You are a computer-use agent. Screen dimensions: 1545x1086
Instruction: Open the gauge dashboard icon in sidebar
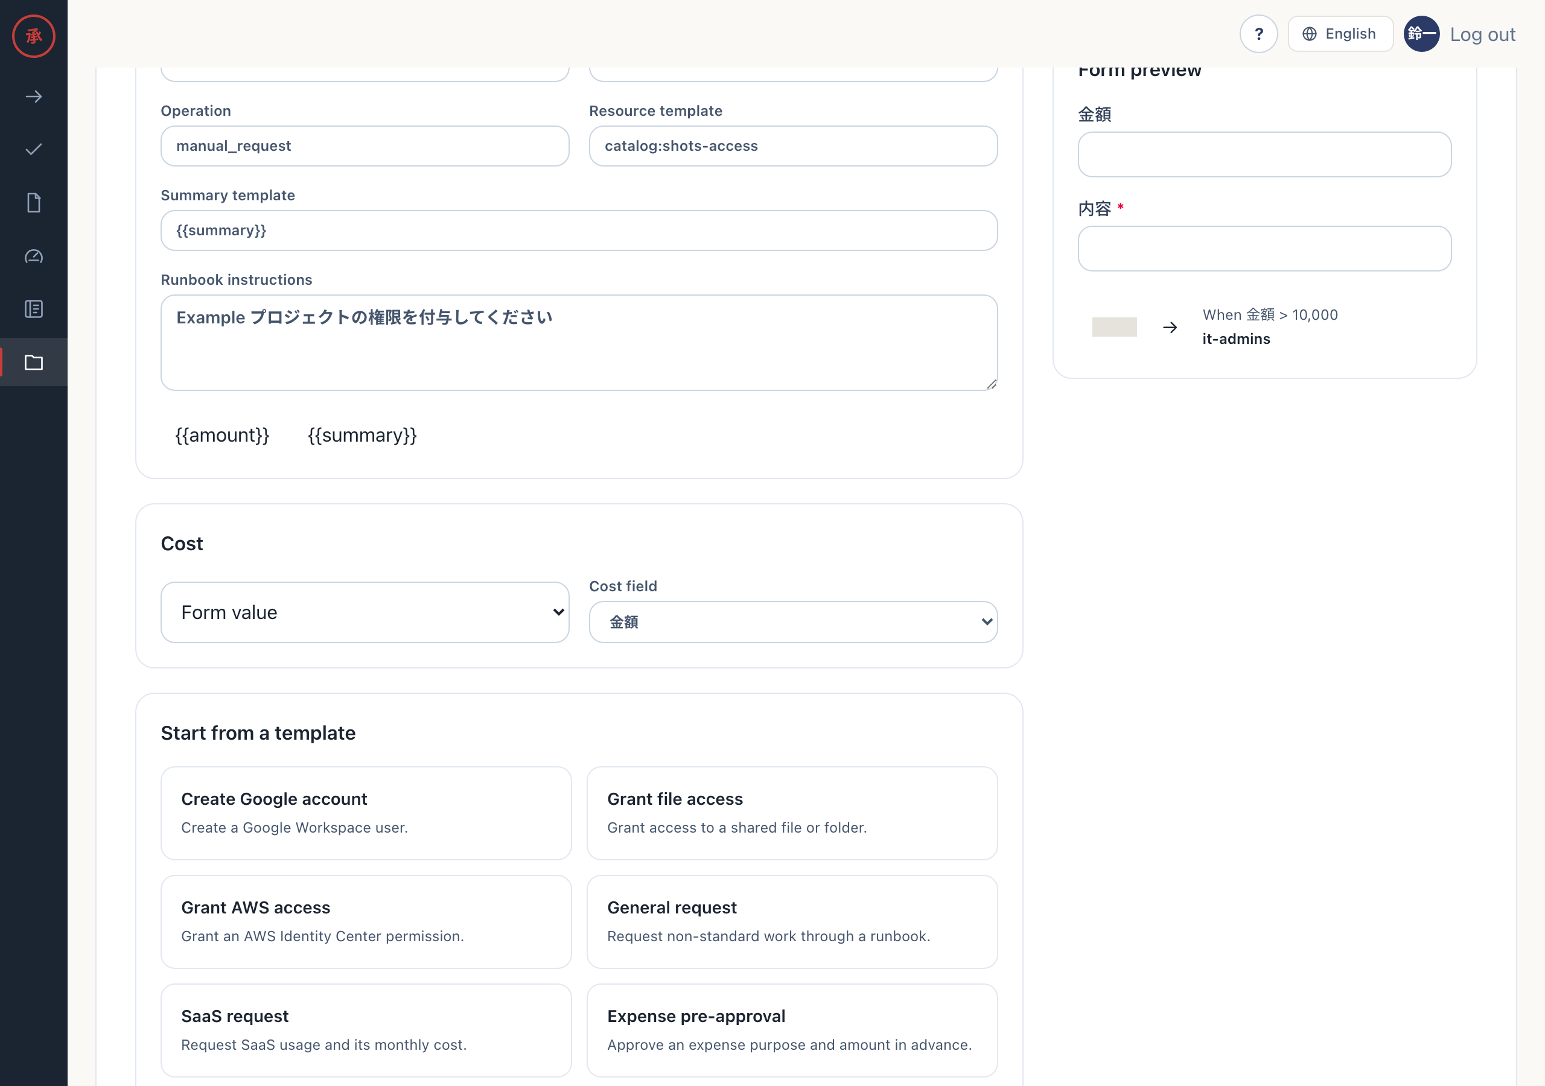pos(34,256)
